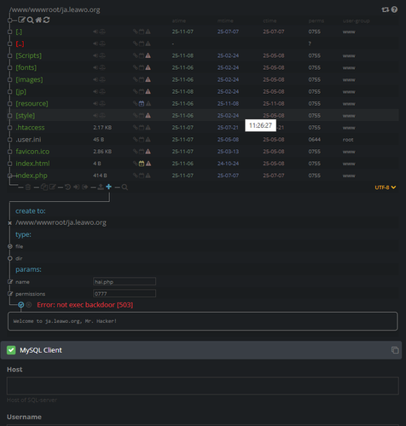Click the red error message text
Screen dimensions: 406x426
85,305
